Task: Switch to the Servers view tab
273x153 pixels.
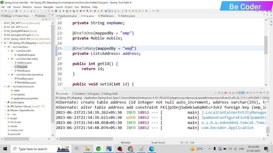Action: 41,16
